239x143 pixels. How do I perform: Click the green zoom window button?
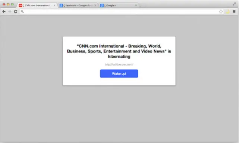[x=12, y=4]
